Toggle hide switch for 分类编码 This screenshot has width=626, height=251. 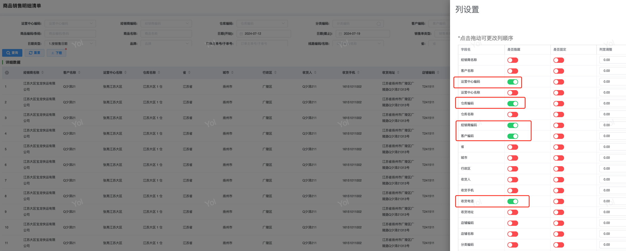coord(513,245)
